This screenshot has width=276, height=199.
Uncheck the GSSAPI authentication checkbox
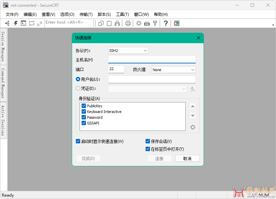84,123
